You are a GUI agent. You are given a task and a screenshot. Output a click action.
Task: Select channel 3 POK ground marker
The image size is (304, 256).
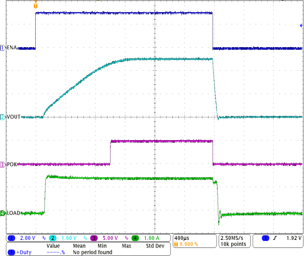(x=3, y=165)
